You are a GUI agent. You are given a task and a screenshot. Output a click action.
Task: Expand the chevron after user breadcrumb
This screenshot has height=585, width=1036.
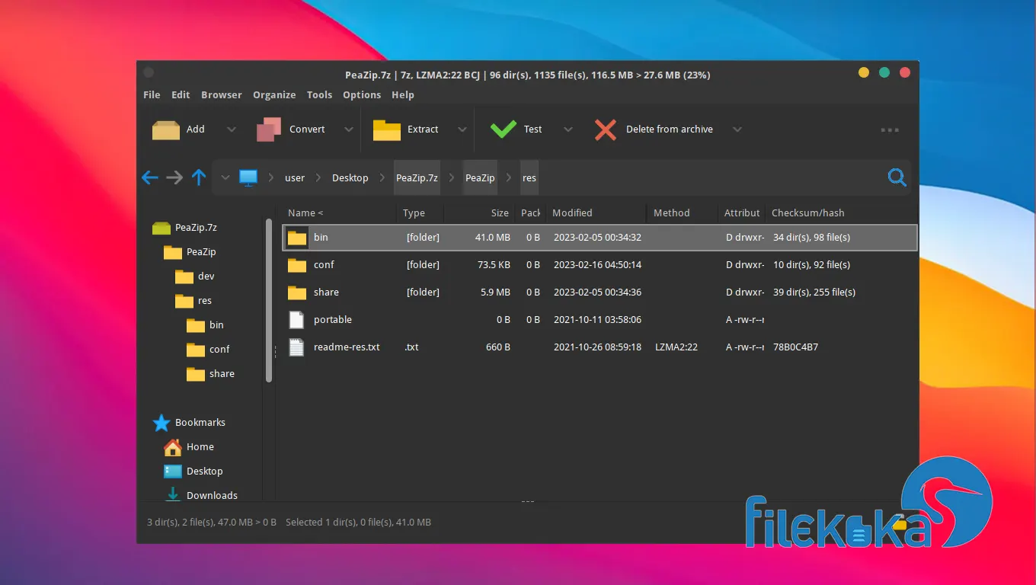pyautogui.click(x=318, y=177)
